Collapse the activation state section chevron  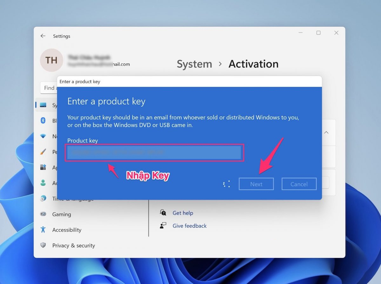[326, 132]
